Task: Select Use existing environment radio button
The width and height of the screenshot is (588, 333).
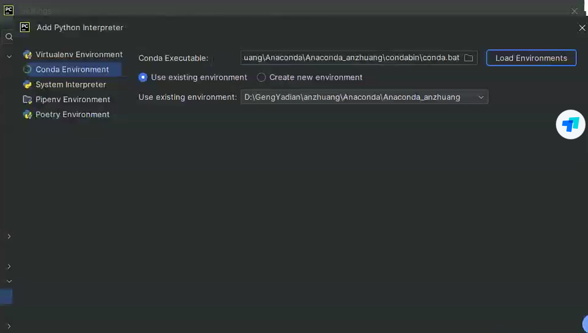Action: (143, 77)
